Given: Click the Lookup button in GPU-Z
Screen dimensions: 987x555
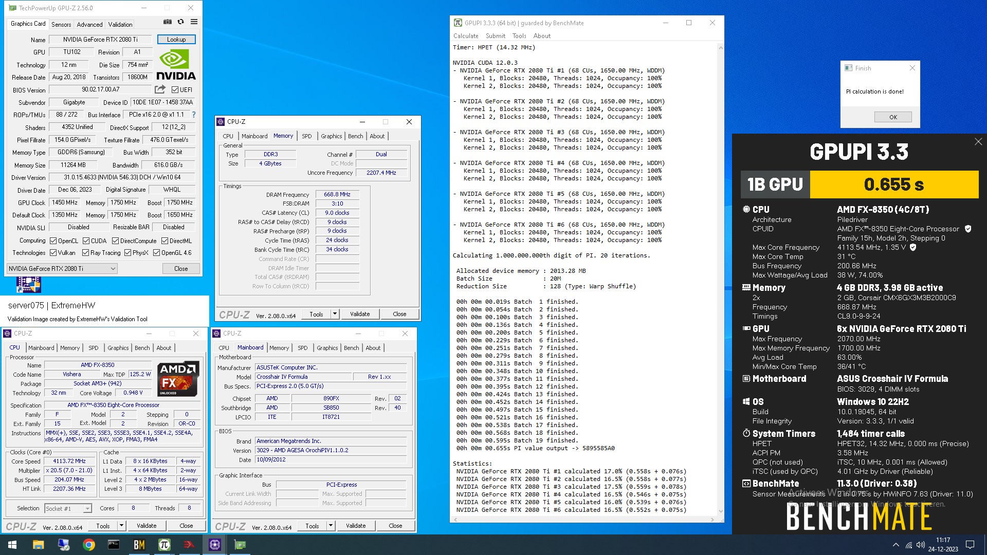Looking at the screenshot, I should [x=176, y=40].
